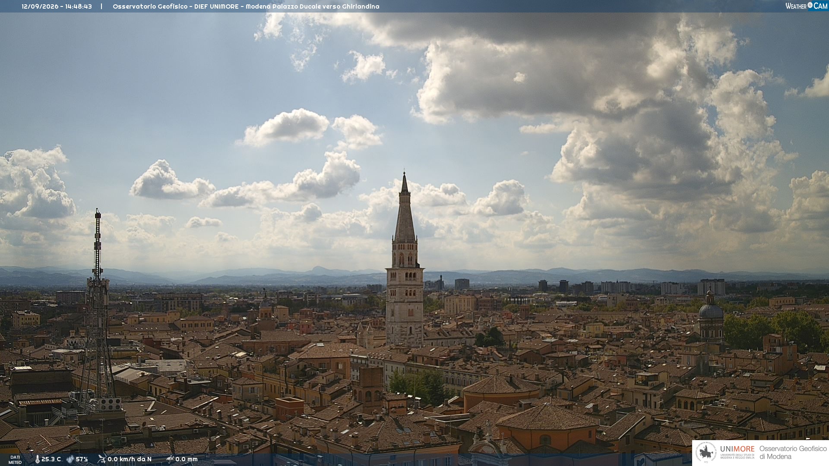Image resolution: width=829 pixels, height=466 pixels.
Task: Click the date and time stamp 12/09/2026
Action: click(57, 6)
